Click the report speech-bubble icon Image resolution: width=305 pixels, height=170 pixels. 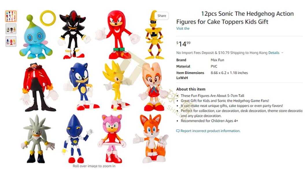pyautogui.click(x=178, y=131)
